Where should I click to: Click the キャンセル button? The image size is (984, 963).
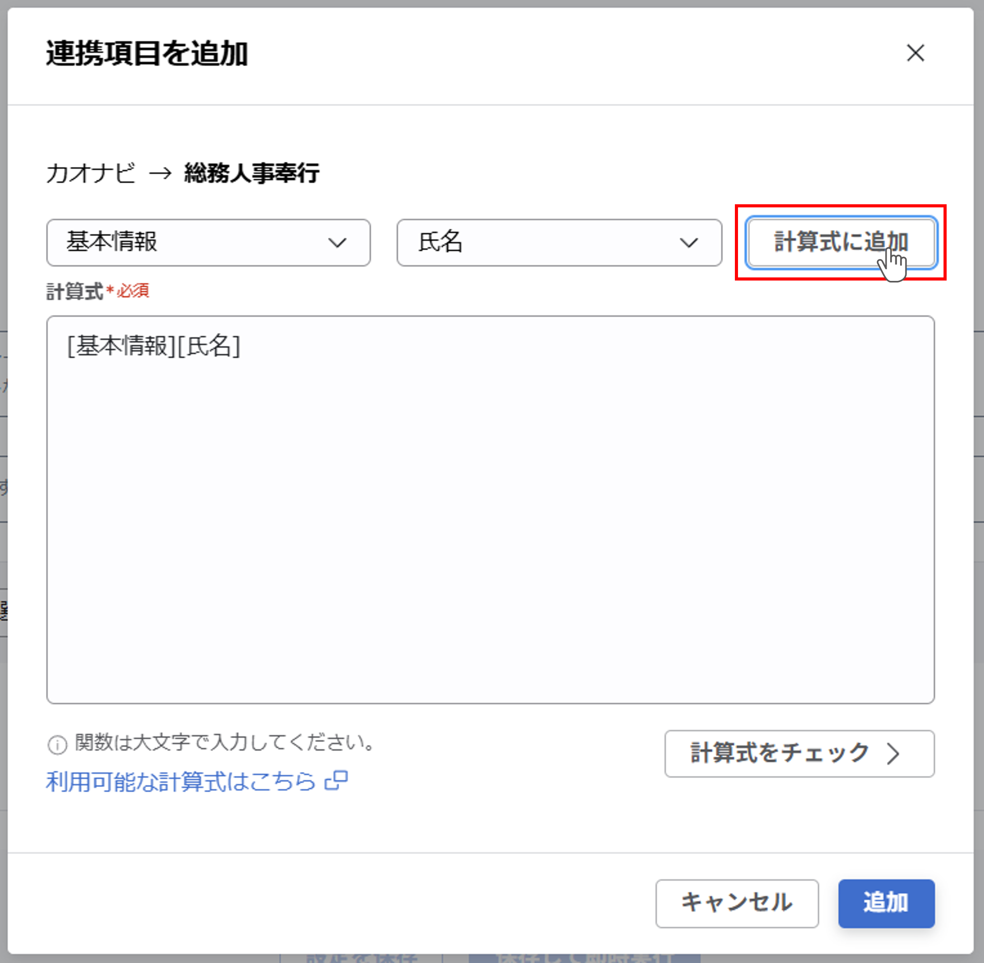[x=737, y=903]
